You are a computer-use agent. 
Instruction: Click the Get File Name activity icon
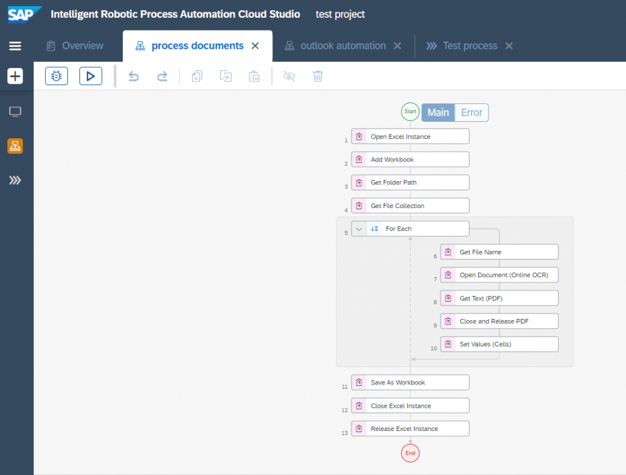pos(448,252)
